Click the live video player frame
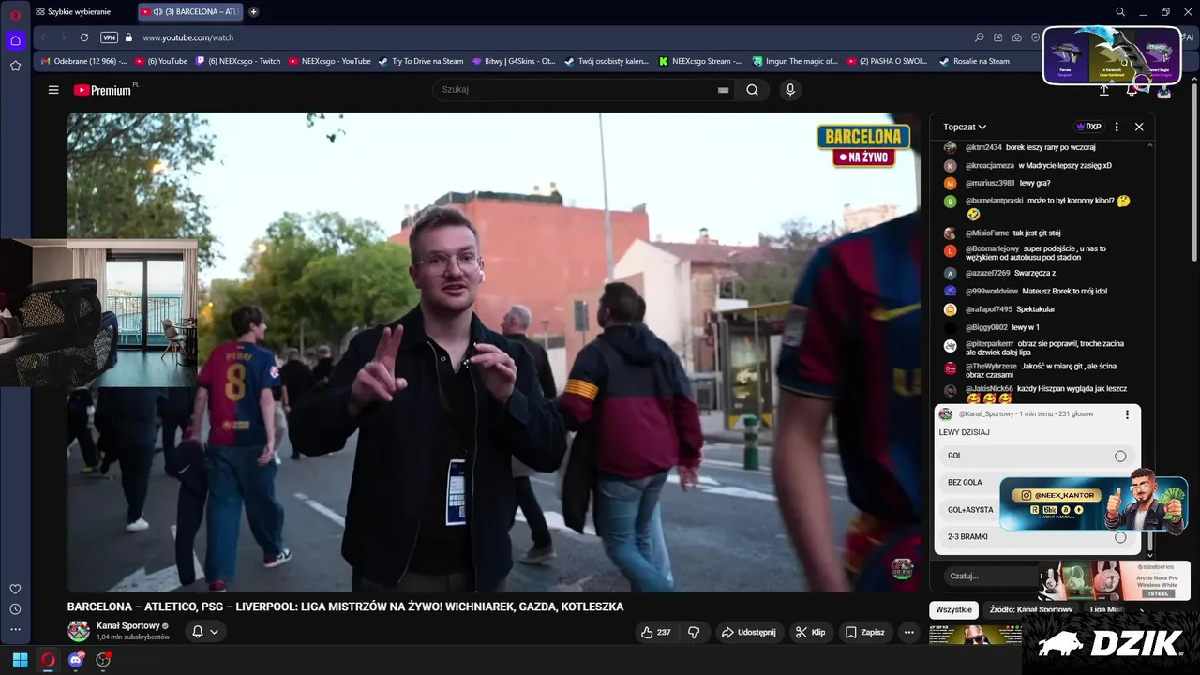 (493, 352)
